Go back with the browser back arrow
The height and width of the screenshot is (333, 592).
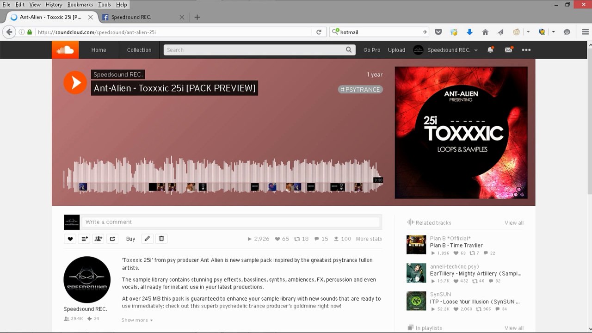pyautogui.click(x=9, y=32)
